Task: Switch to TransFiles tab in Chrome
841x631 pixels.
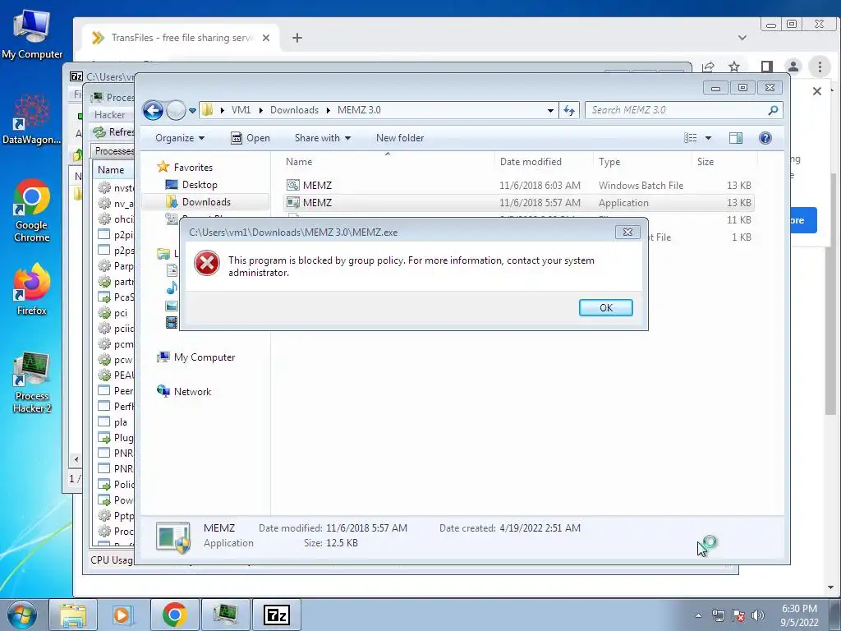Action: pos(182,38)
